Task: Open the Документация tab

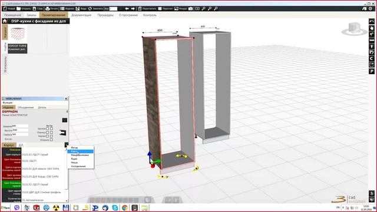Action: [81, 15]
